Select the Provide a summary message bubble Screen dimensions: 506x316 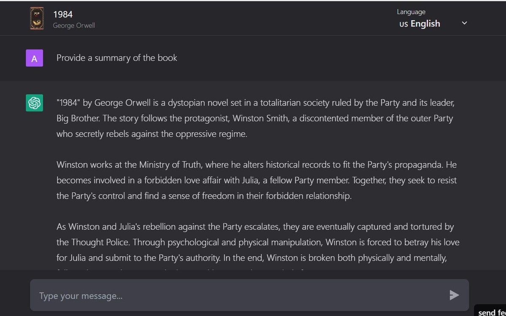(x=117, y=58)
